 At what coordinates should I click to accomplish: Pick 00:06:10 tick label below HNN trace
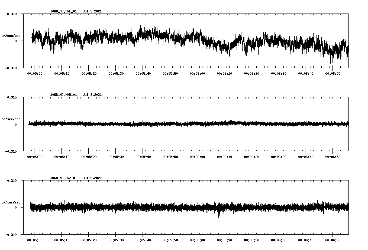coord(224,157)
